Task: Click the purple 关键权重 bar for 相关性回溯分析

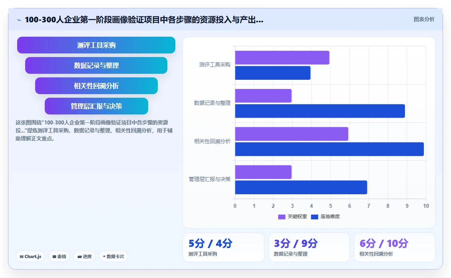Action: click(292, 134)
